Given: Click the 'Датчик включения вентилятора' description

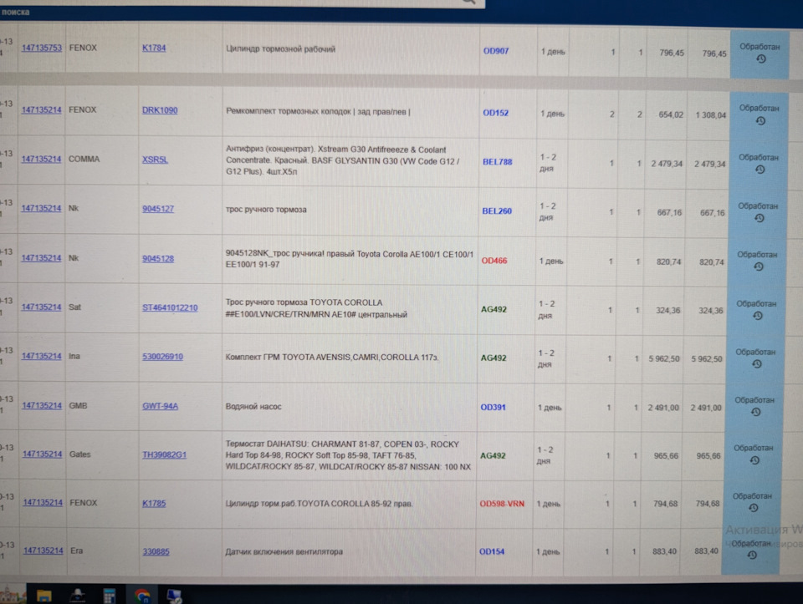Looking at the screenshot, I should pyautogui.click(x=284, y=552).
